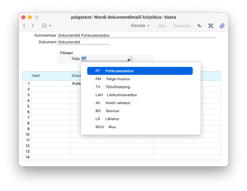Open the ellipsis actions menu
The width and height of the screenshot is (247, 191).
47,26
